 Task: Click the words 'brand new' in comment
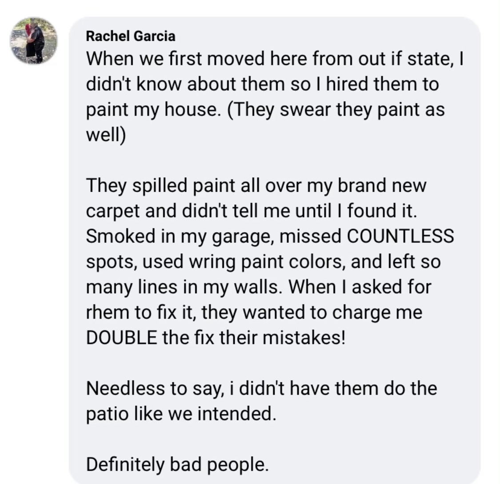382,186
